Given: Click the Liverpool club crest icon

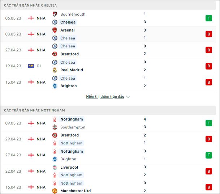Looking at the screenshot, I should [x=55, y=167].
